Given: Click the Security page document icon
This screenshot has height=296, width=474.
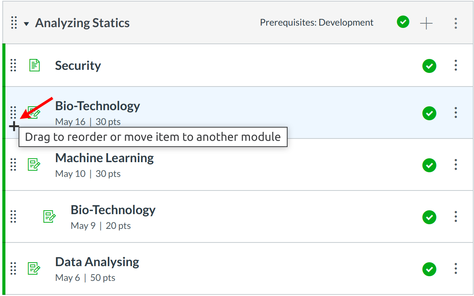Looking at the screenshot, I should click(34, 66).
